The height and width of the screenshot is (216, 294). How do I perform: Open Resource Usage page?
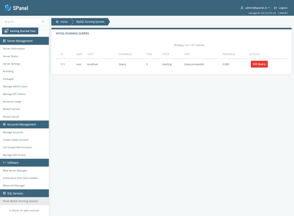tap(12, 101)
